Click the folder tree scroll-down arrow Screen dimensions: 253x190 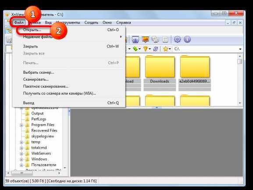click(x=65, y=168)
